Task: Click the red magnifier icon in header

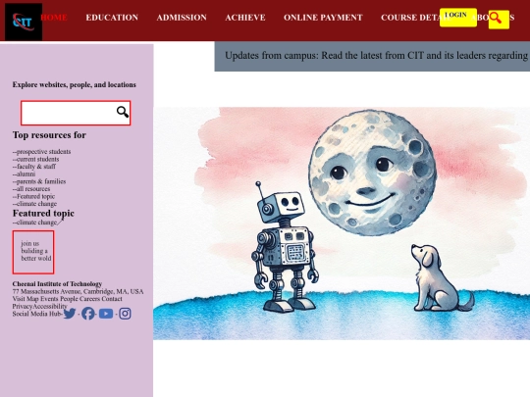Action: pyautogui.click(x=499, y=20)
